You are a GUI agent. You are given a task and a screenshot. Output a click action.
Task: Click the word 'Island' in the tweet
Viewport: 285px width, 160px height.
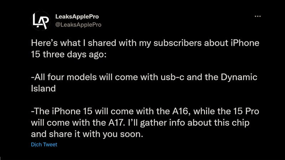43,89
